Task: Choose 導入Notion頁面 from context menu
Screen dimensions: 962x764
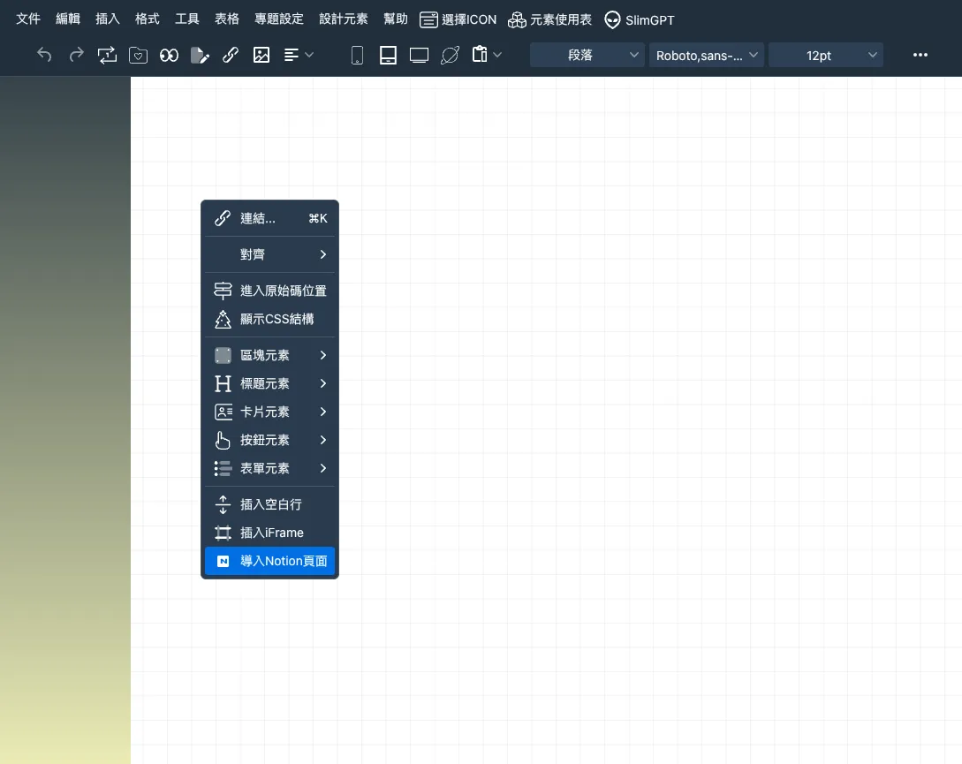Action: [x=270, y=561]
